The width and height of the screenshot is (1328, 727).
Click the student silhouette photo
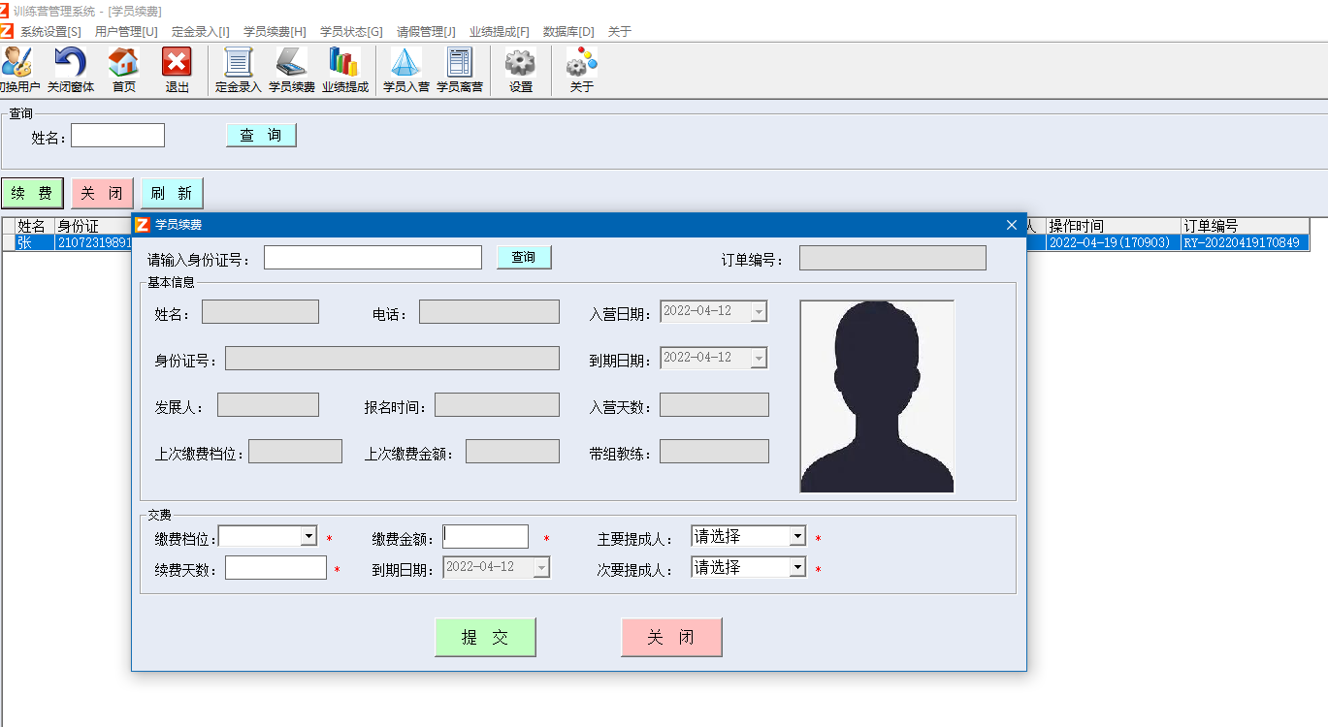click(877, 396)
